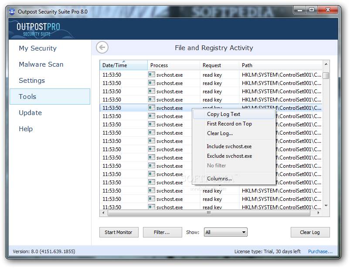
Task: Choose Exclude svchost.exe filter option
Action: click(234, 156)
